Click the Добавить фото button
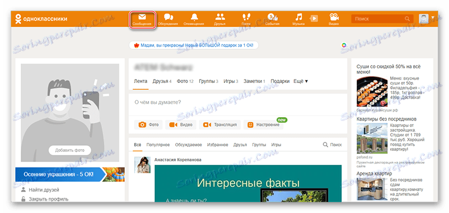The image size is (449, 213). pyautogui.click(x=70, y=150)
